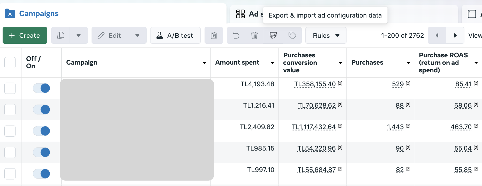This screenshot has width=482, height=186.
Task: Click the duplicate campaign icon
Action: [x=61, y=35]
